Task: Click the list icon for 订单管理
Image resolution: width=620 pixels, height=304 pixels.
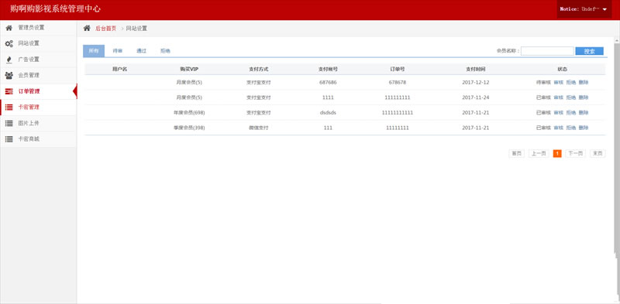Action: pos(9,91)
